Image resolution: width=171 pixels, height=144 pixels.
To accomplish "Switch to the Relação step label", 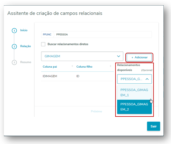I will click(x=25, y=46).
